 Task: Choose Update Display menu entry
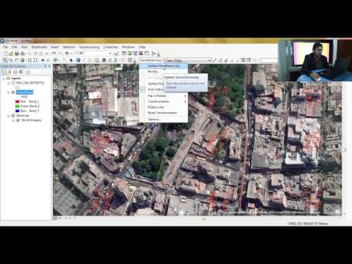[x=155, y=84]
